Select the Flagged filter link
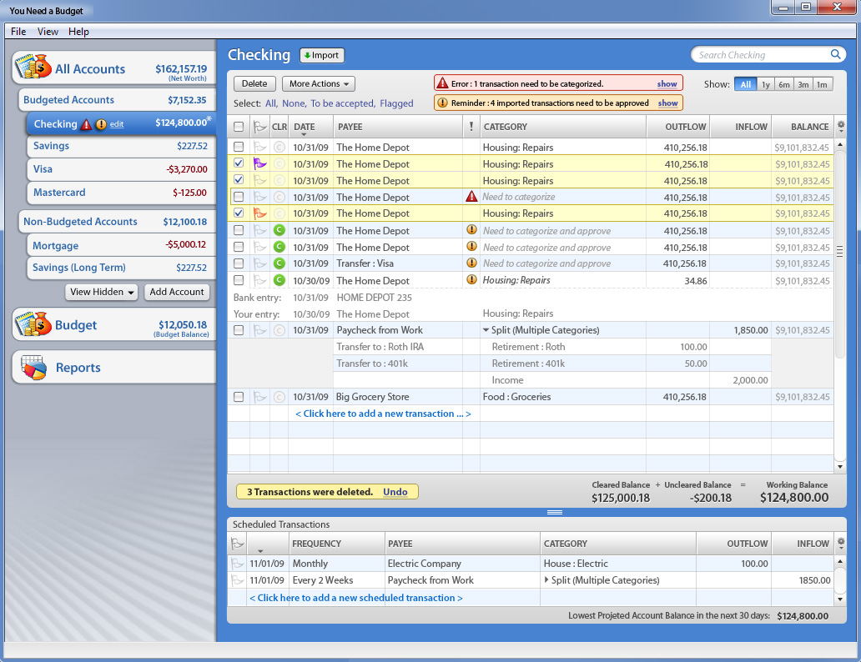The width and height of the screenshot is (861, 662). coord(396,103)
